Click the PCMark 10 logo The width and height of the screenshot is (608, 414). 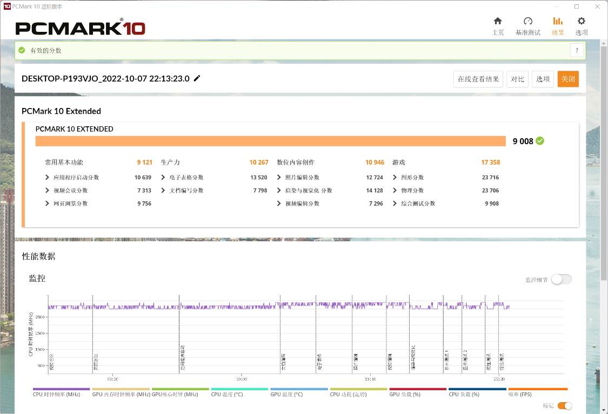(x=80, y=28)
